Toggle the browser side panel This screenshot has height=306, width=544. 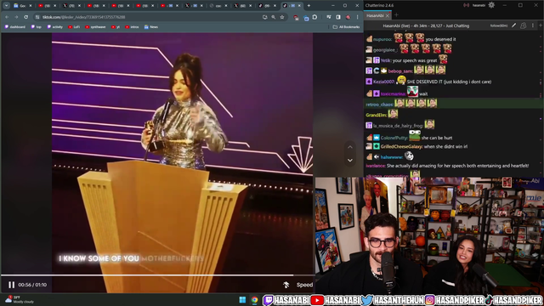(x=338, y=17)
